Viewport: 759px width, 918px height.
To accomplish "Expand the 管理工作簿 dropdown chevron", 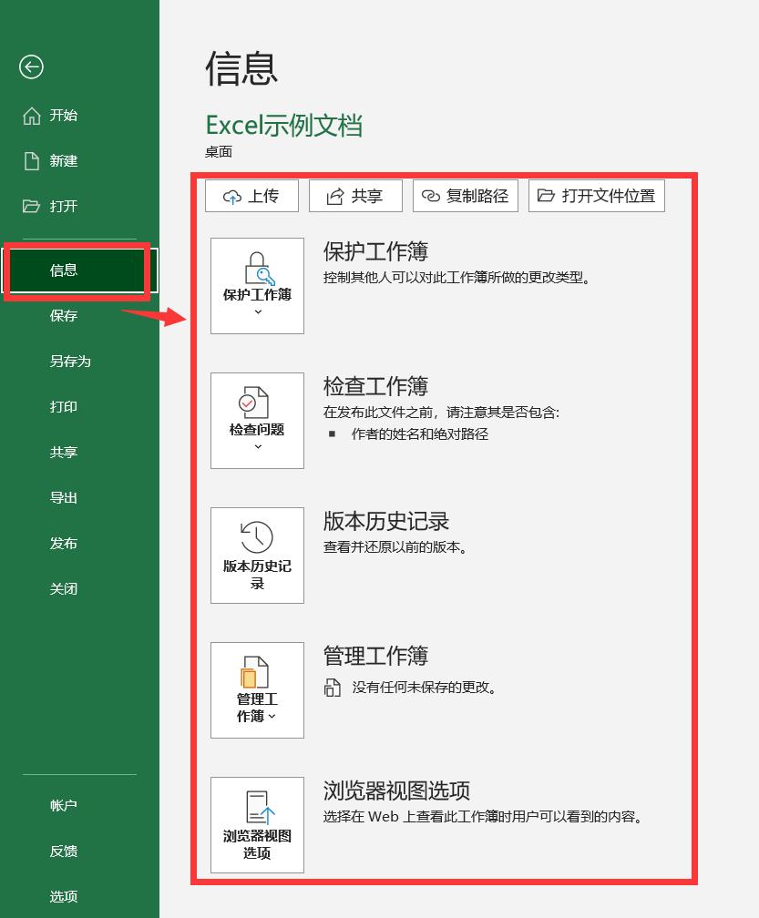I will (270, 718).
